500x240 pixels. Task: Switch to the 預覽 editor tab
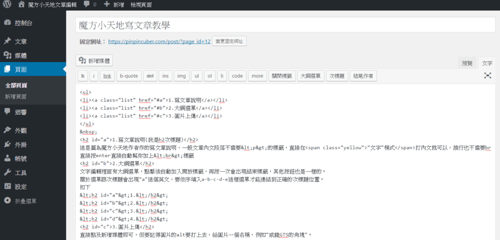467,63
